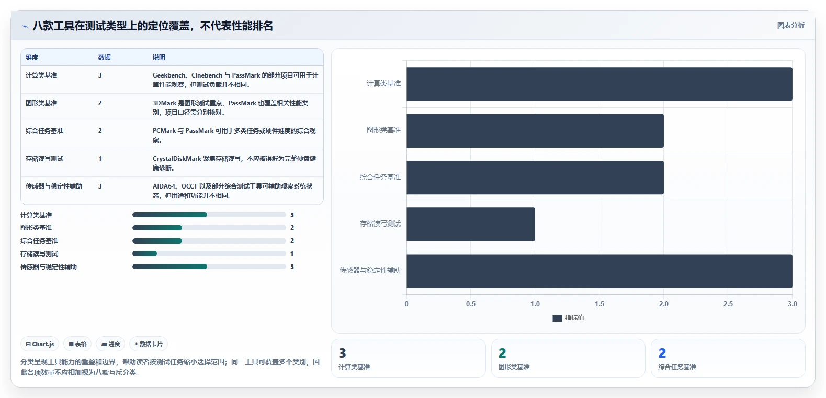The width and height of the screenshot is (826, 398).
Task: Click the progress bar in the 计算类基准 progress row
Action: (x=209, y=215)
